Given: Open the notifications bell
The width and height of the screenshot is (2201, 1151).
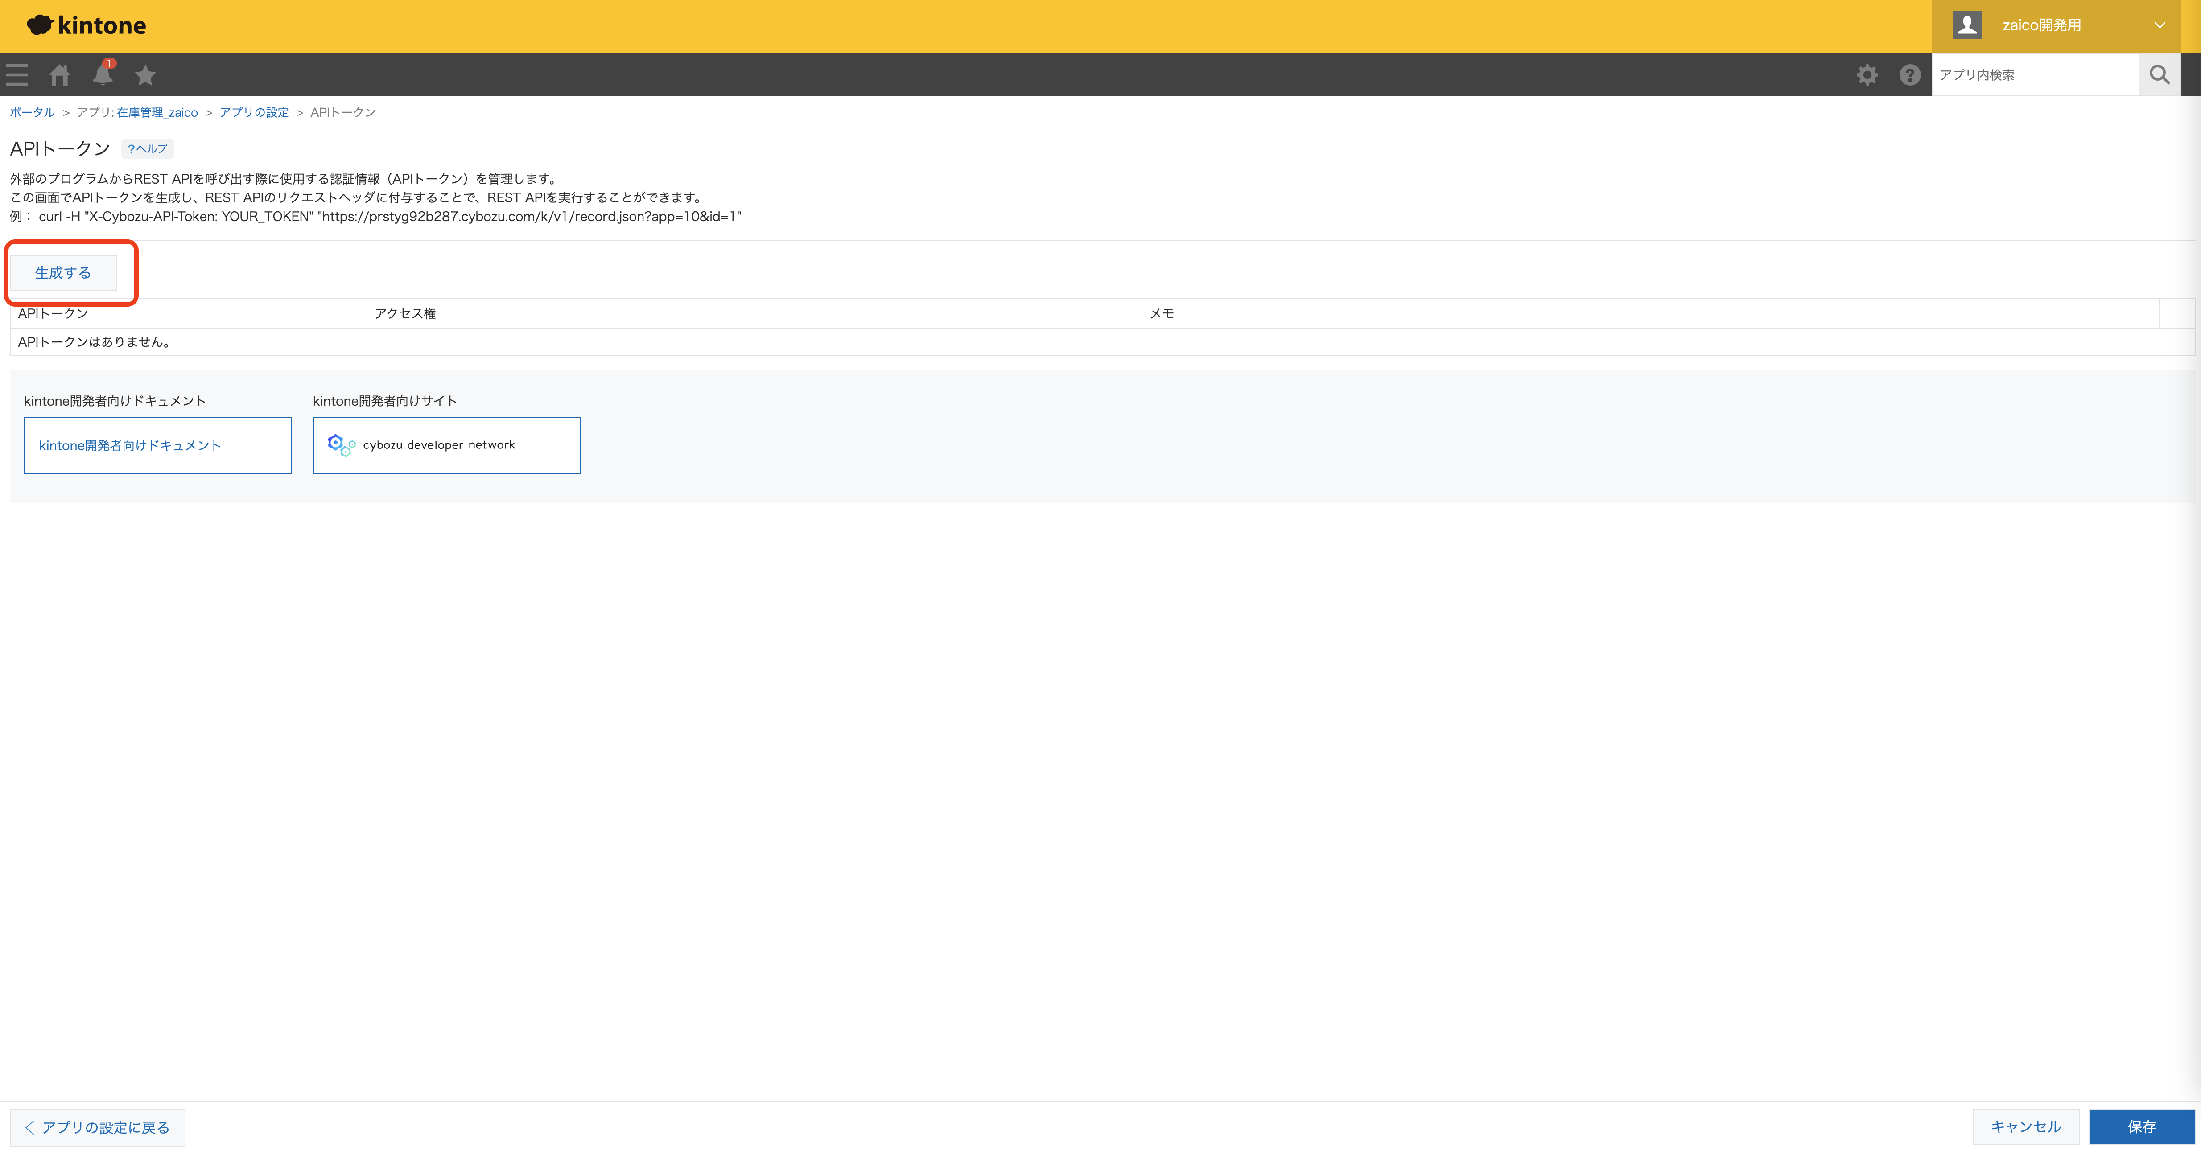Looking at the screenshot, I should click(103, 74).
